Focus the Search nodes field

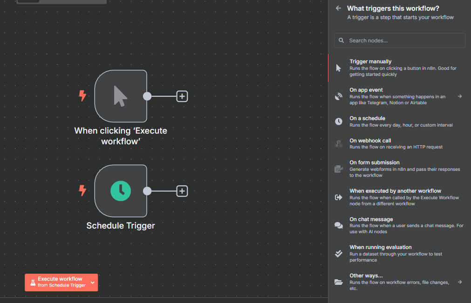coord(400,40)
